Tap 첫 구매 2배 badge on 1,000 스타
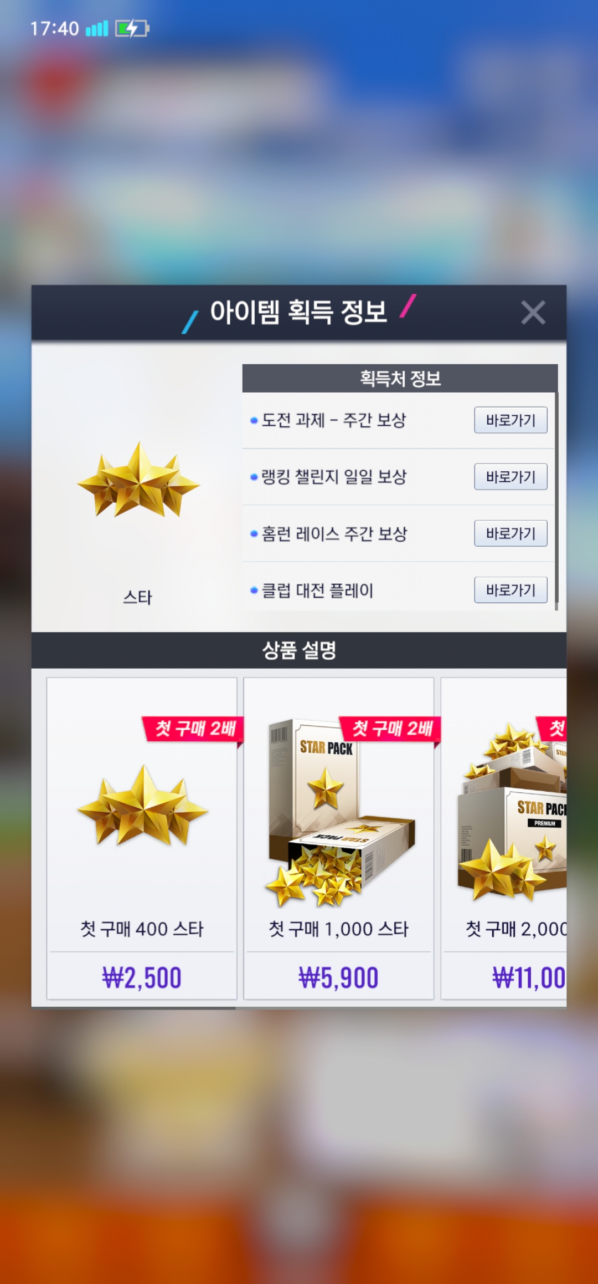This screenshot has width=598, height=1284. pyautogui.click(x=391, y=728)
